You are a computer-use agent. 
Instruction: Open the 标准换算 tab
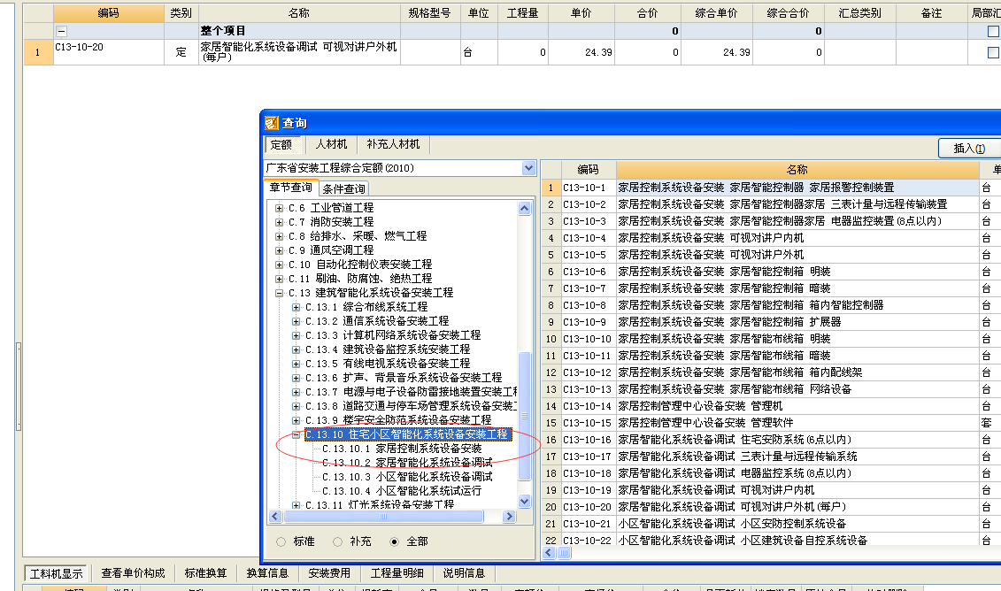pyautogui.click(x=205, y=573)
